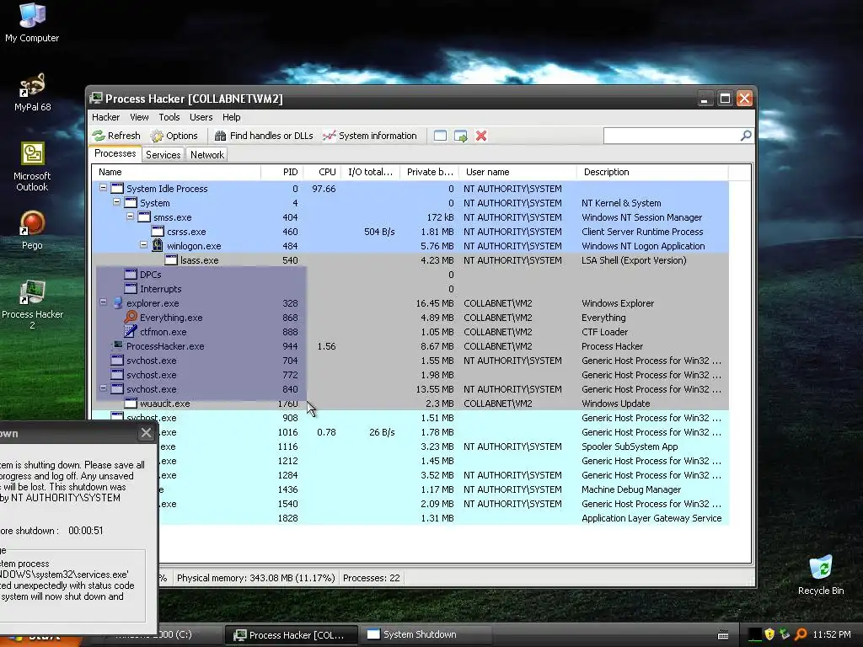Screen dimensions: 863x647
Task: Collapse the System Idle Process tree node
Action: pos(103,188)
